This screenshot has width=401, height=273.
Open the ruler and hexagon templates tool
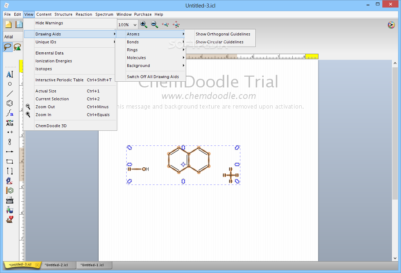pos(10,191)
